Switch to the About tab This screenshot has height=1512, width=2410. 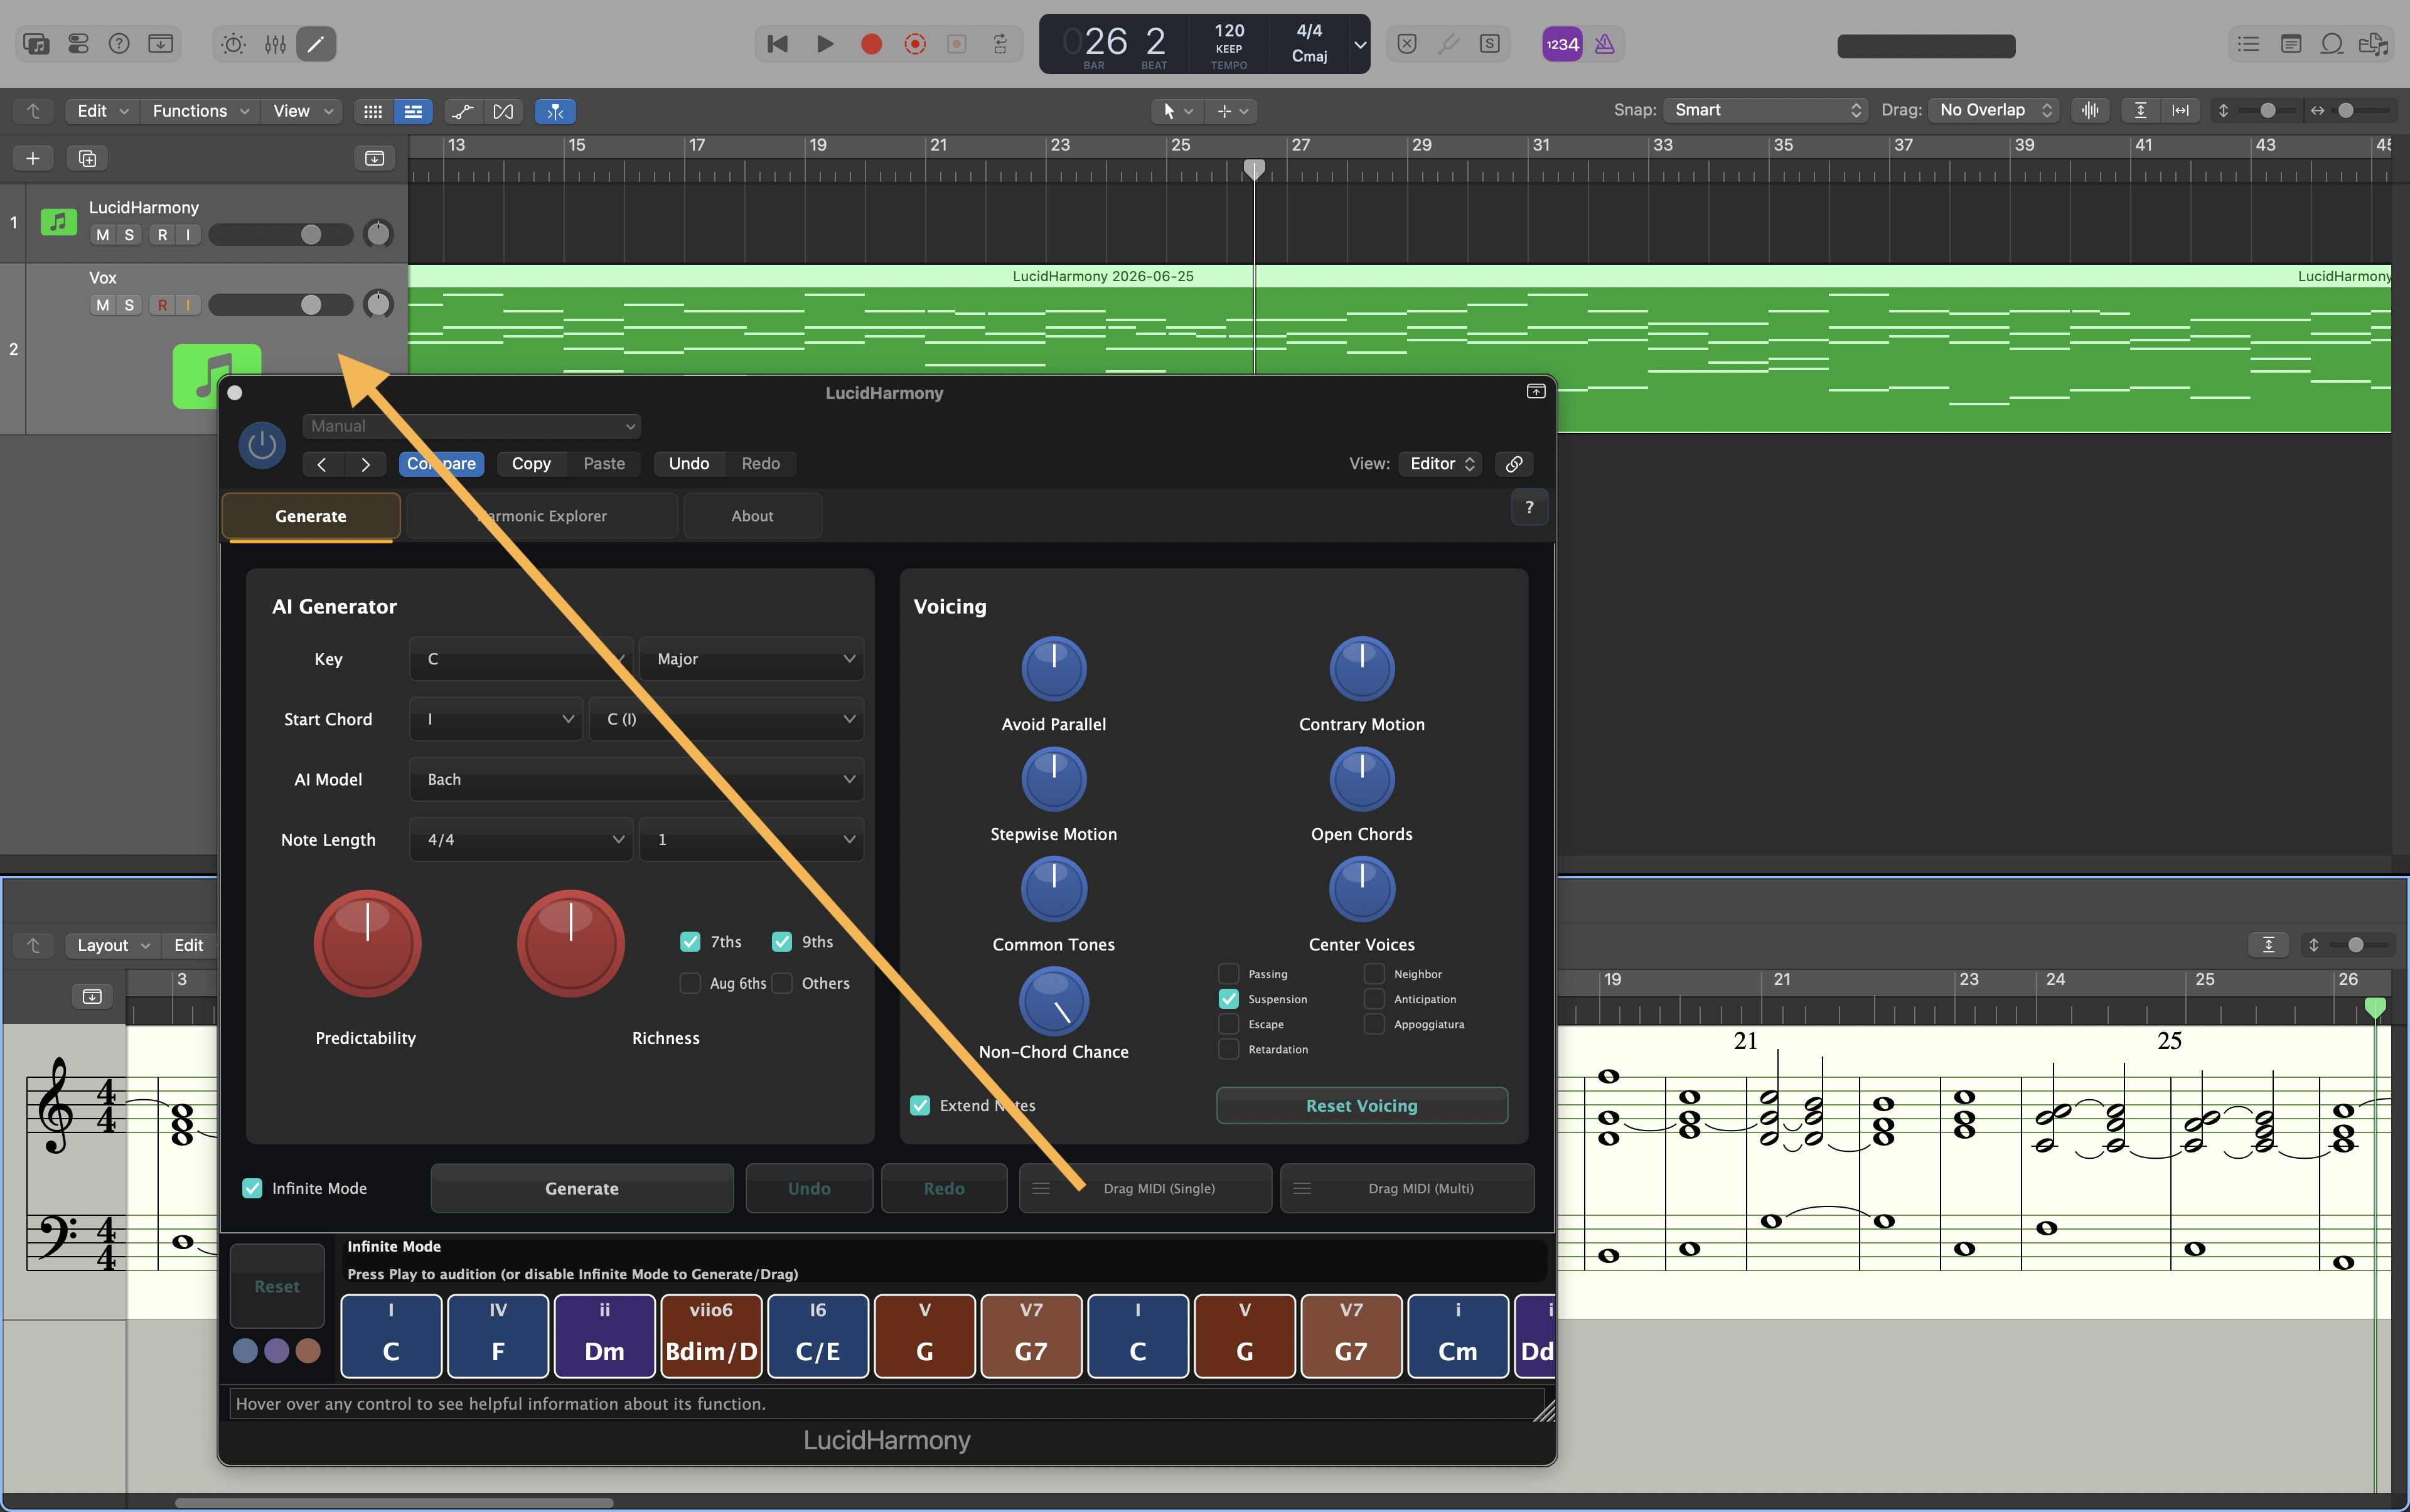pos(752,516)
